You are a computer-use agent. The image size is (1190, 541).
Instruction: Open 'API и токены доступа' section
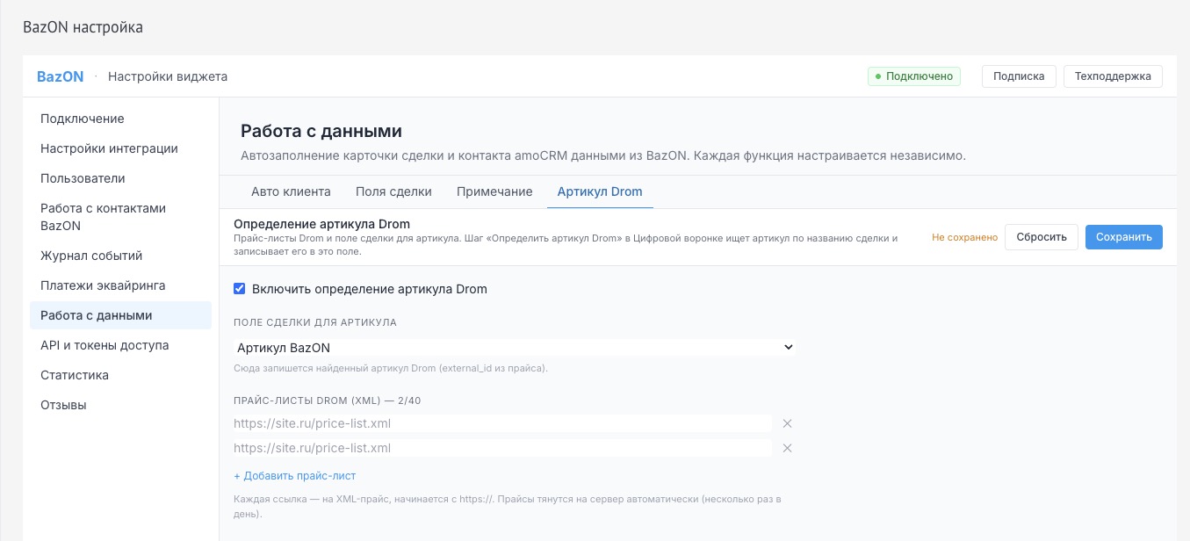pos(121,345)
